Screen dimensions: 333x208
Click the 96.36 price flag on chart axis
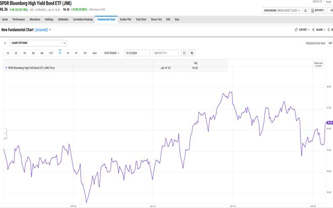point(329,122)
